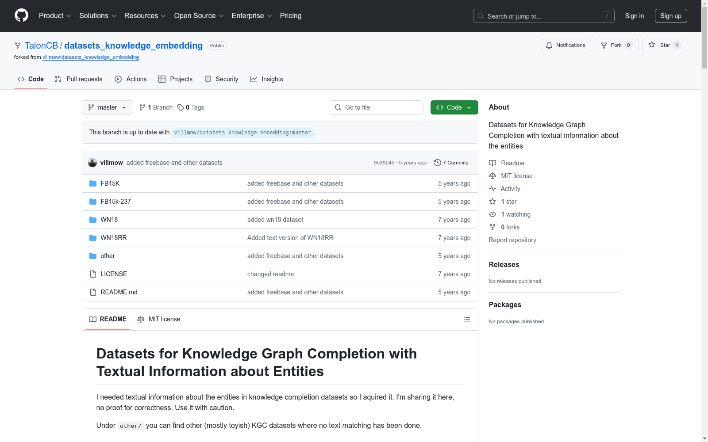Open the 9e39245 commit hash link
The width and height of the screenshot is (708, 442).
384,163
